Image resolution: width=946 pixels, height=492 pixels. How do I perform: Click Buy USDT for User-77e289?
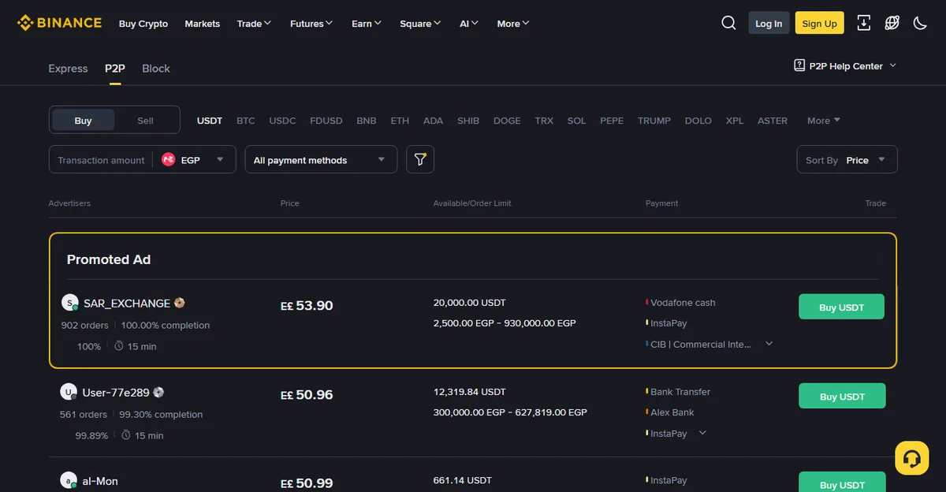click(842, 396)
